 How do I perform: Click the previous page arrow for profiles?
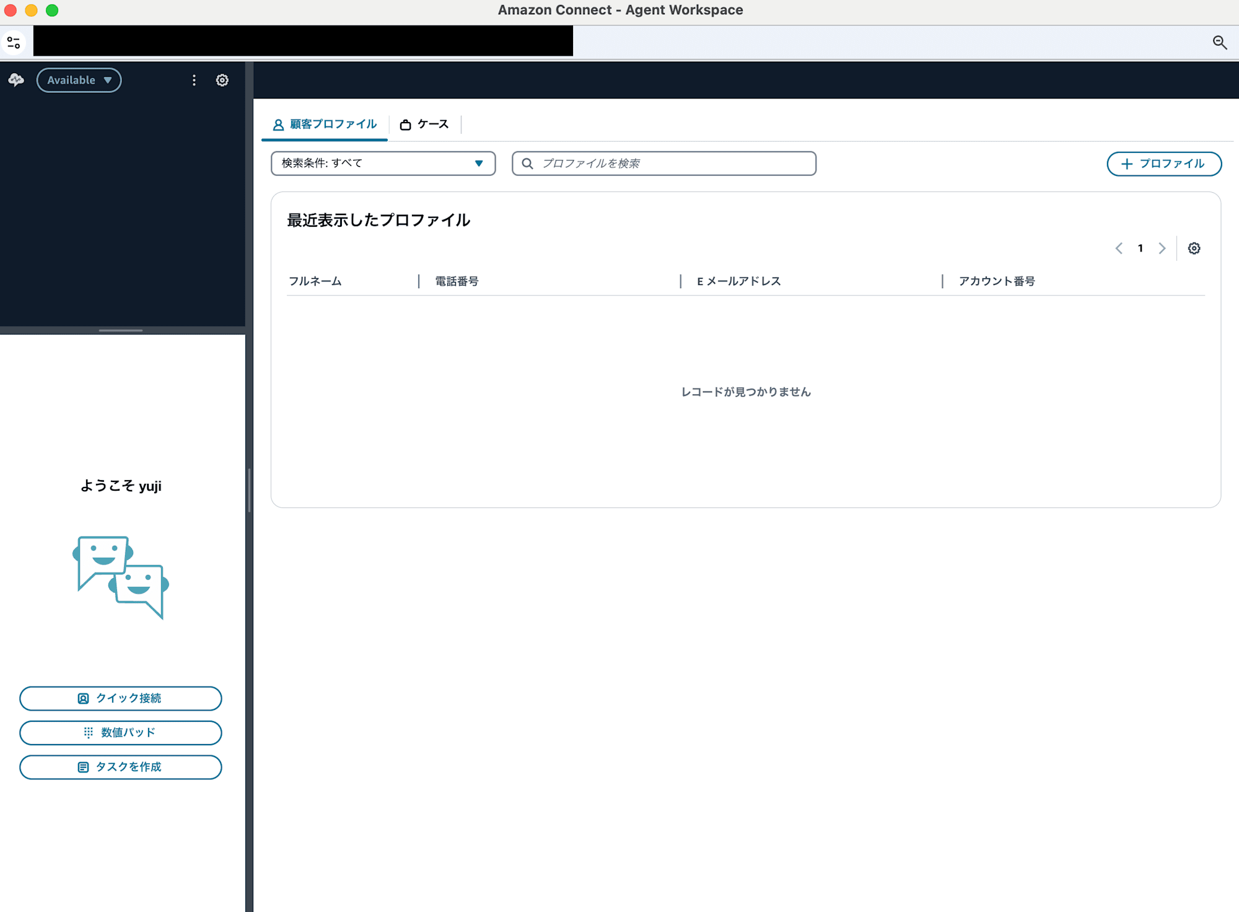click(1119, 248)
